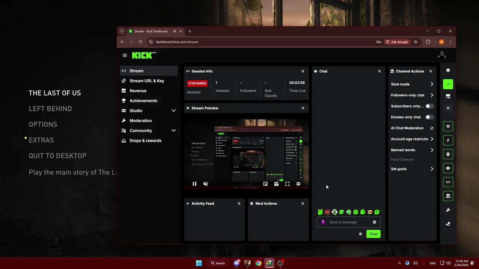Click the three-dots cluster icon in right toolbar

click(448, 224)
